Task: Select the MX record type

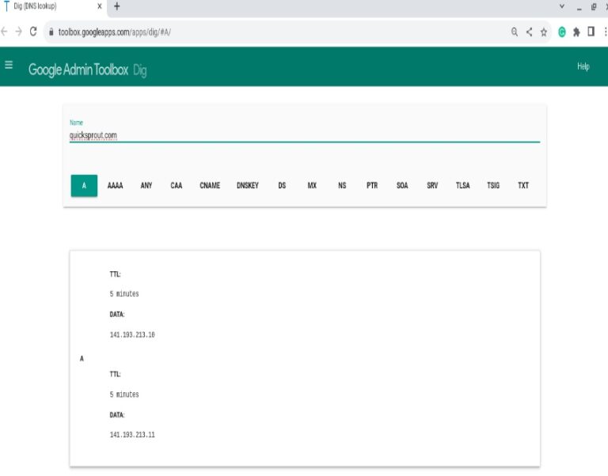Action: pos(312,186)
